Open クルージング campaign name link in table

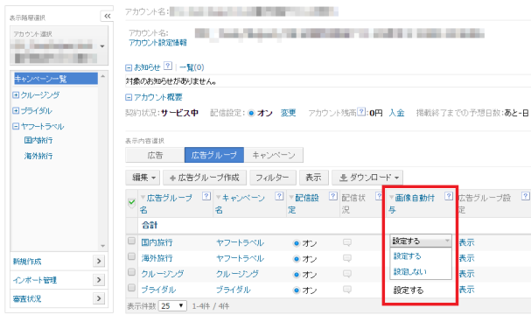click(237, 274)
